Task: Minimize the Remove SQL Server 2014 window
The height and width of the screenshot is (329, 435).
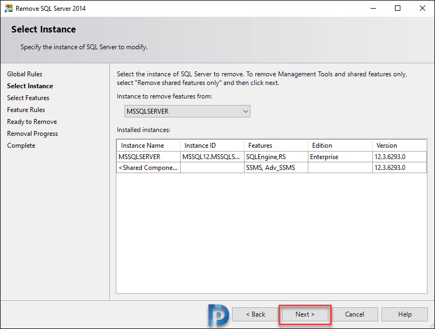Action: pyautogui.click(x=373, y=8)
